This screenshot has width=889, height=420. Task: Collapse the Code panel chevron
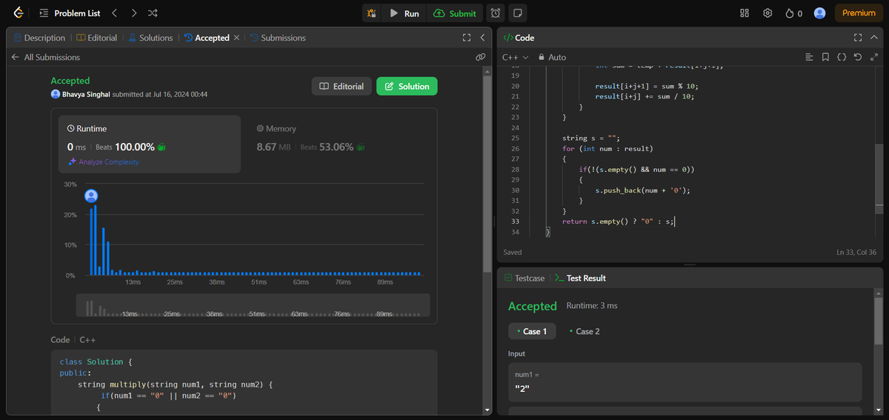873,38
